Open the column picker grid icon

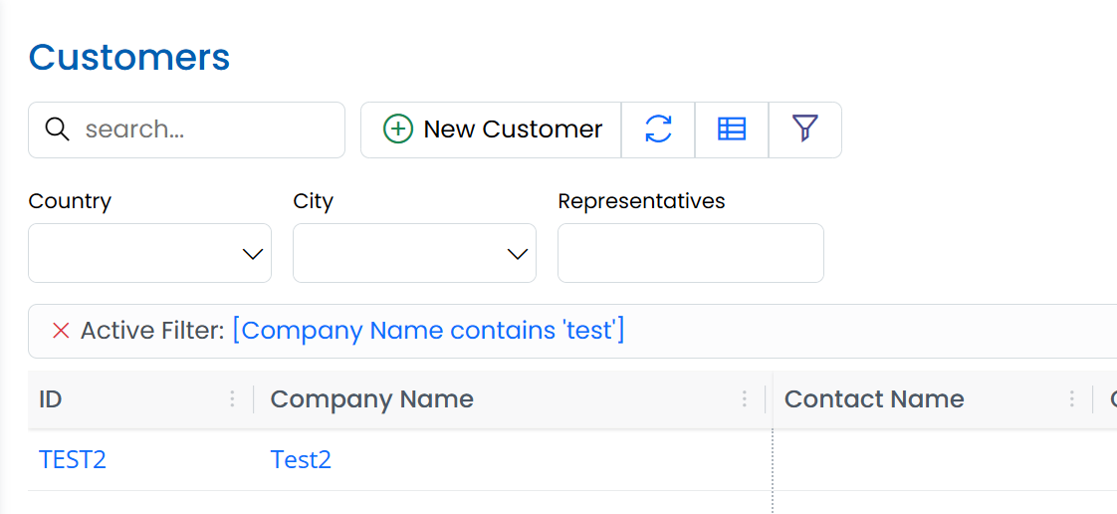tap(732, 129)
